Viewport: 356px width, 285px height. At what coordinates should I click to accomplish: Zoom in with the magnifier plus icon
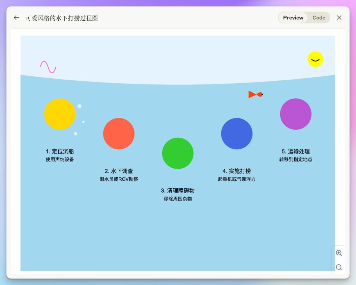[x=339, y=253]
